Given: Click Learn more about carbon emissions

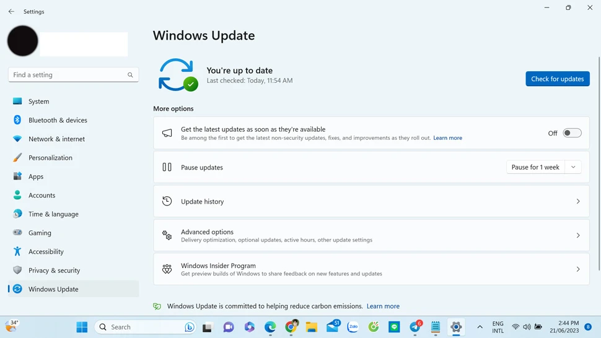Looking at the screenshot, I should pyautogui.click(x=383, y=306).
